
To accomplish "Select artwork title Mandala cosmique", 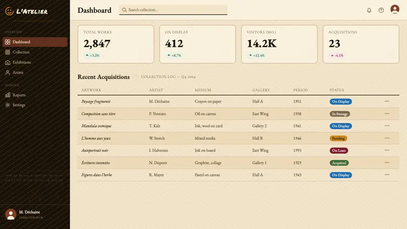I will click(96, 126).
